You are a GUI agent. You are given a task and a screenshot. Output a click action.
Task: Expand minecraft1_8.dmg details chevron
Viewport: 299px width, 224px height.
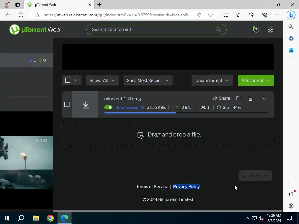tap(264, 99)
